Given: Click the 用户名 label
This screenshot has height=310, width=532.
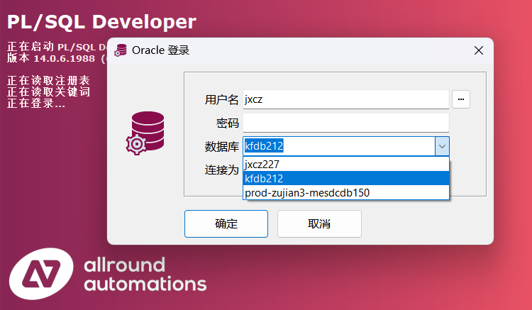Looking at the screenshot, I should pos(222,100).
